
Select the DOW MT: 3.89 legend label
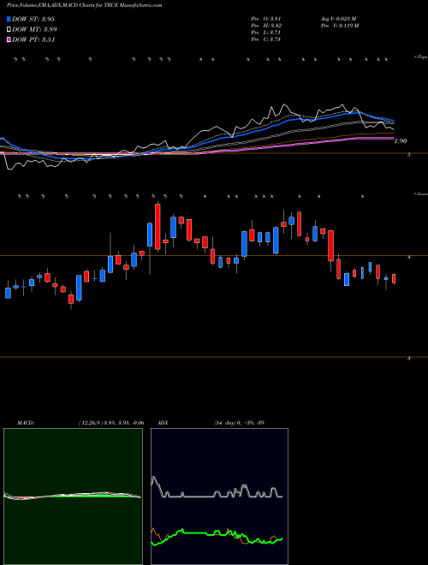click(34, 30)
